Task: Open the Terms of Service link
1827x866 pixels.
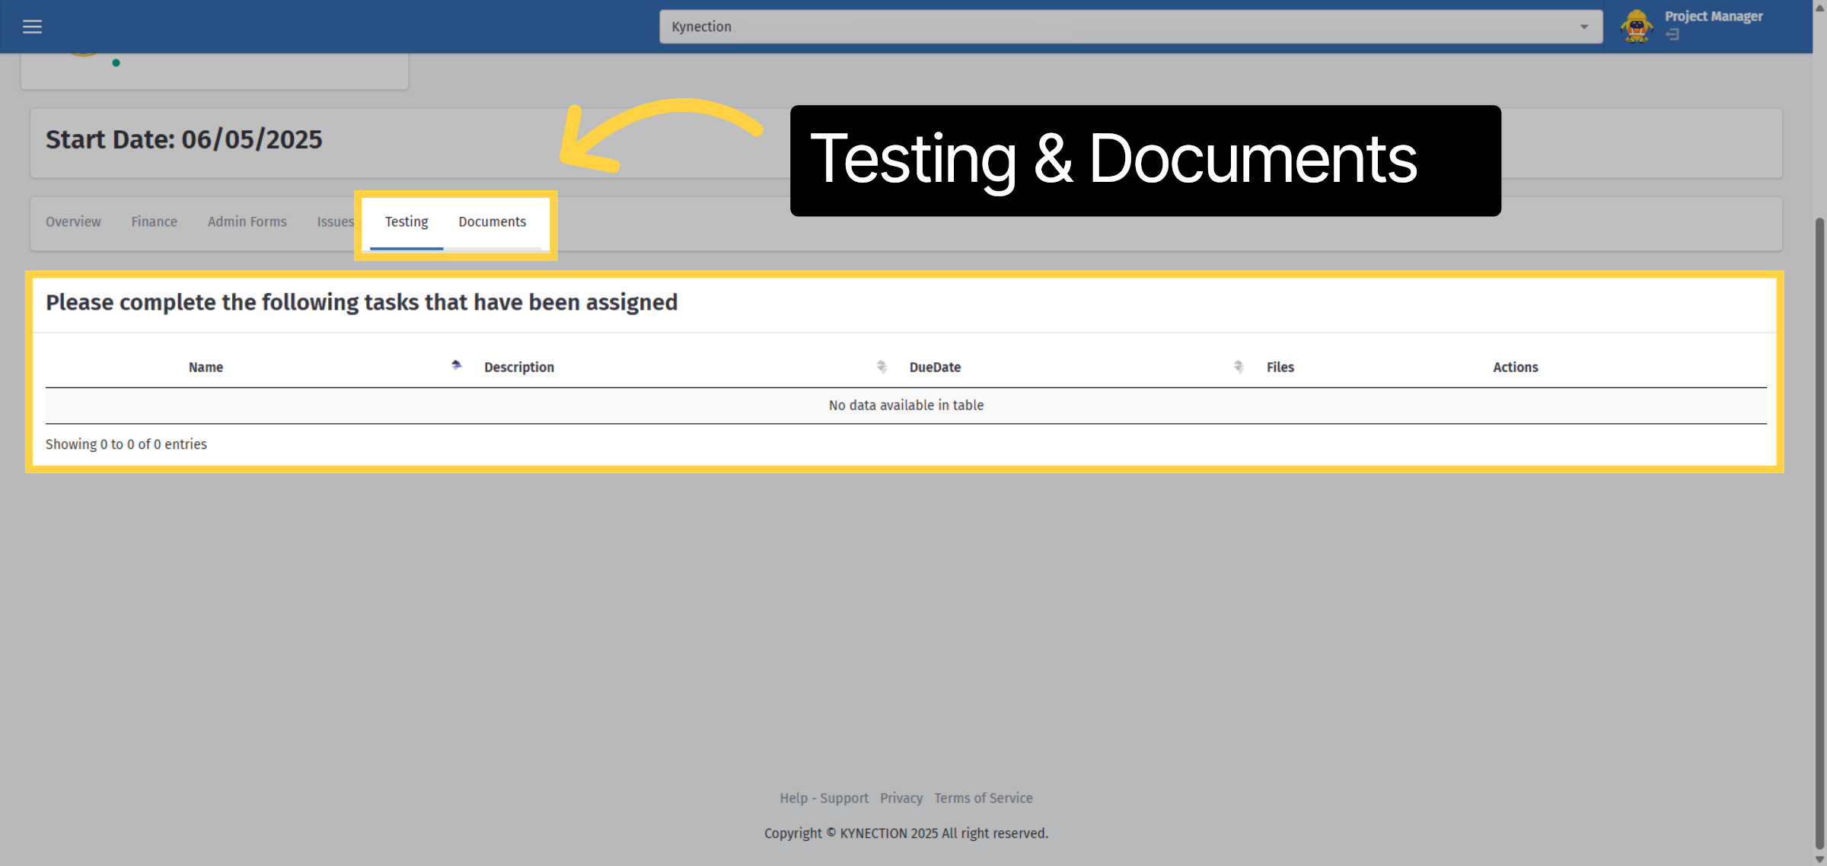Action: click(x=984, y=798)
